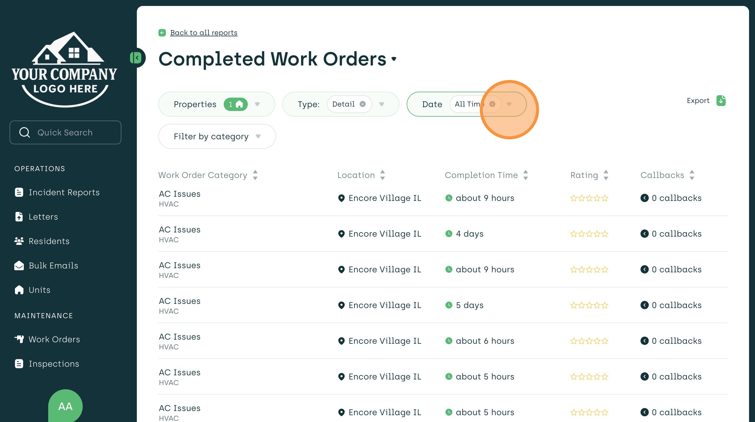Sort by Location column arrows

pyautogui.click(x=383, y=175)
